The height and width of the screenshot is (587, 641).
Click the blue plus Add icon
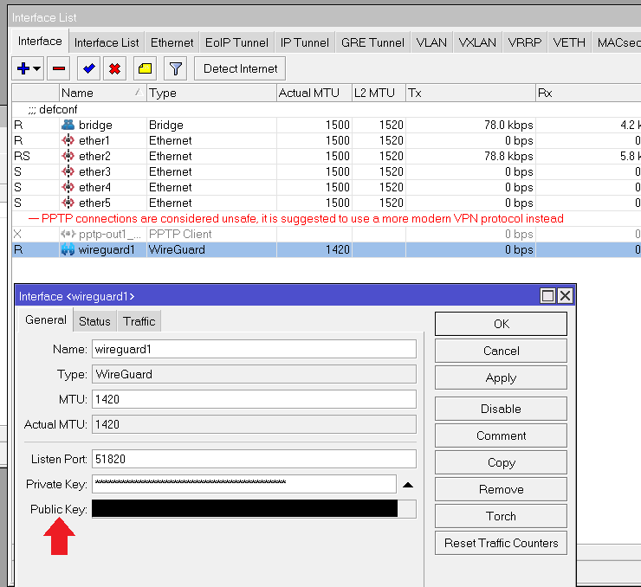pos(23,68)
